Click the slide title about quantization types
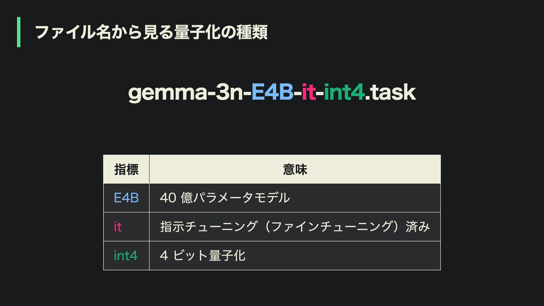 (151, 32)
